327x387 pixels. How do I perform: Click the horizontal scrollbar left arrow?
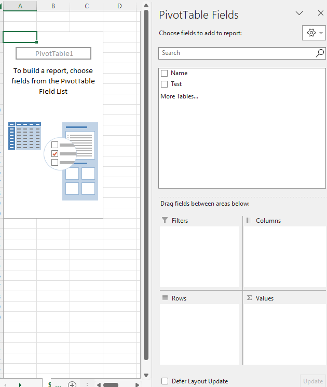pyautogui.click(x=99, y=384)
